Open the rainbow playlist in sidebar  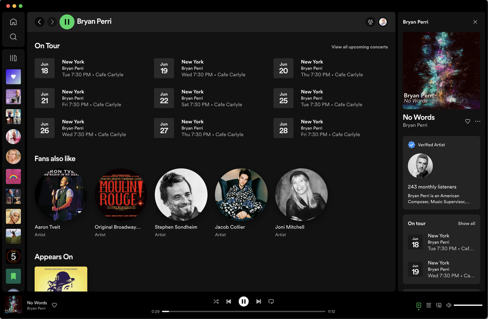pyautogui.click(x=13, y=177)
